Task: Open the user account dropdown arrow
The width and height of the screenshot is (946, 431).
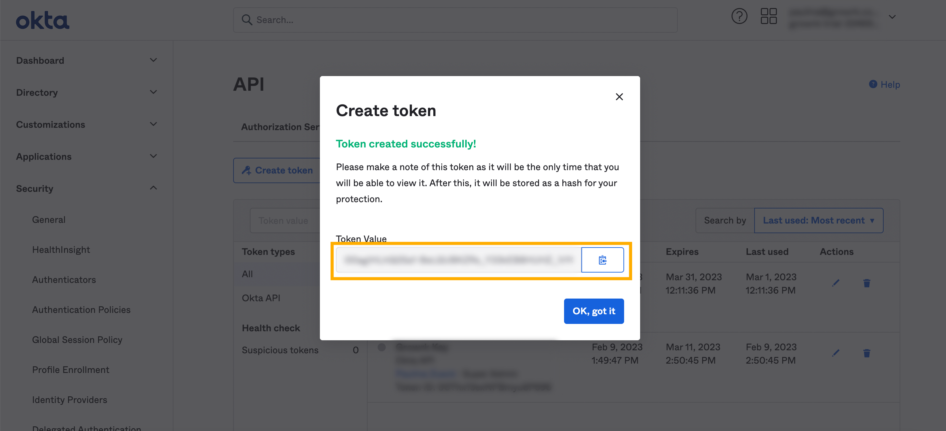Action: (892, 17)
